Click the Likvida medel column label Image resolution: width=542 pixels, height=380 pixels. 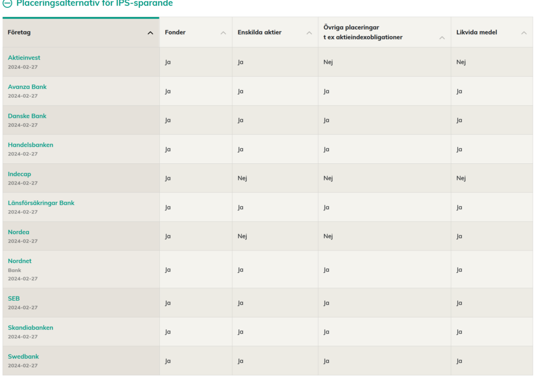(476, 33)
